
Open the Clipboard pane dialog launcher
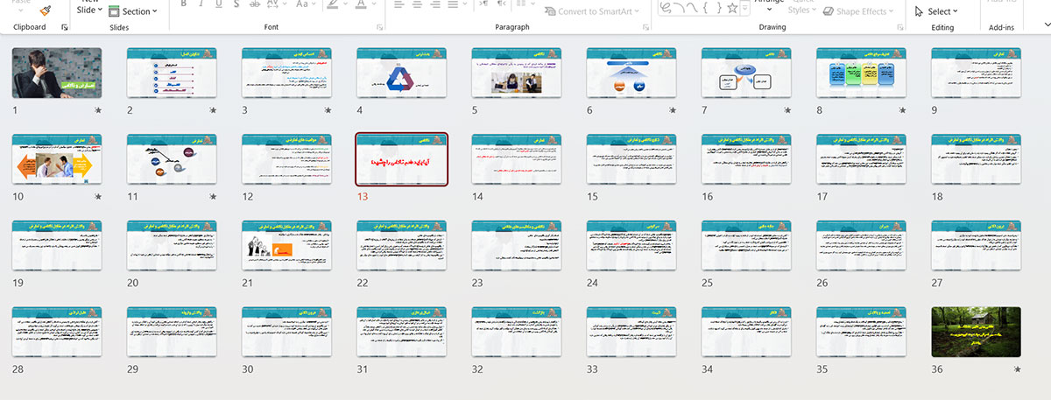[x=65, y=28]
